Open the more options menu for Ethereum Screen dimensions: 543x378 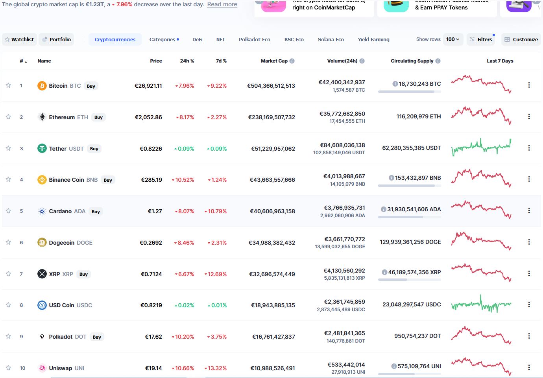[529, 116]
